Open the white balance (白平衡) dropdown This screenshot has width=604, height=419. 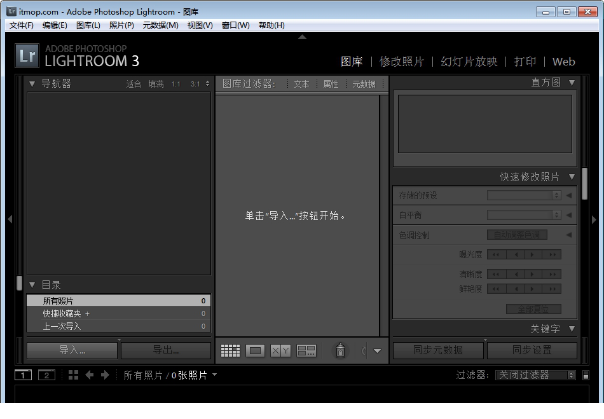point(524,215)
